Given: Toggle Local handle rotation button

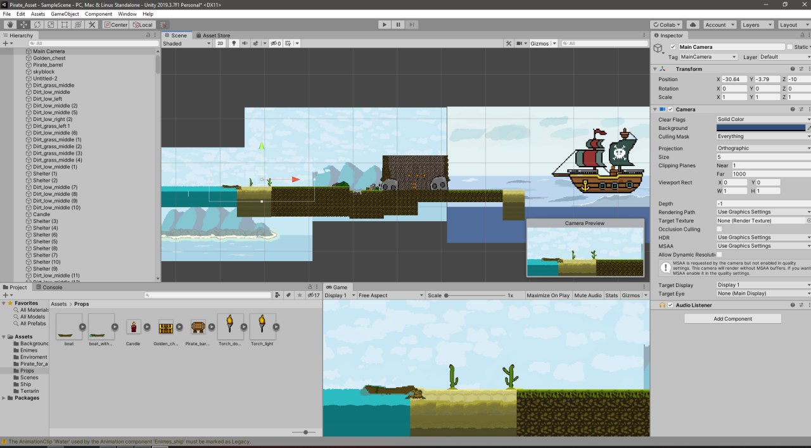Looking at the screenshot, I should point(142,25).
